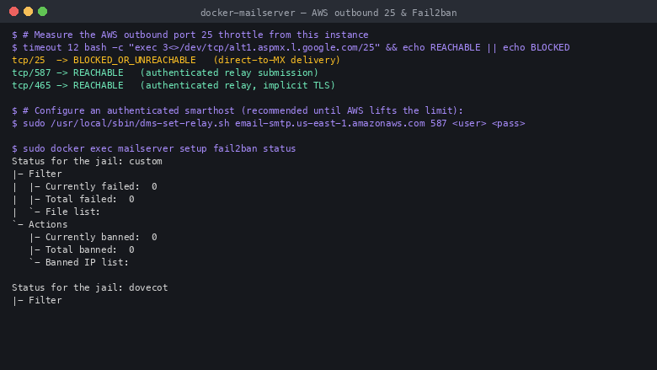Click the '|- Filter' line under dovecot jail
The image size is (657, 370).
pyautogui.click(x=37, y=300)
